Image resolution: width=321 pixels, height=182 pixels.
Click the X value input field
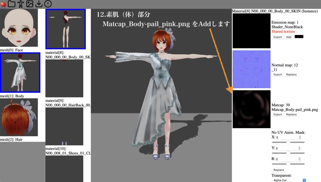[x=288, y=137]
